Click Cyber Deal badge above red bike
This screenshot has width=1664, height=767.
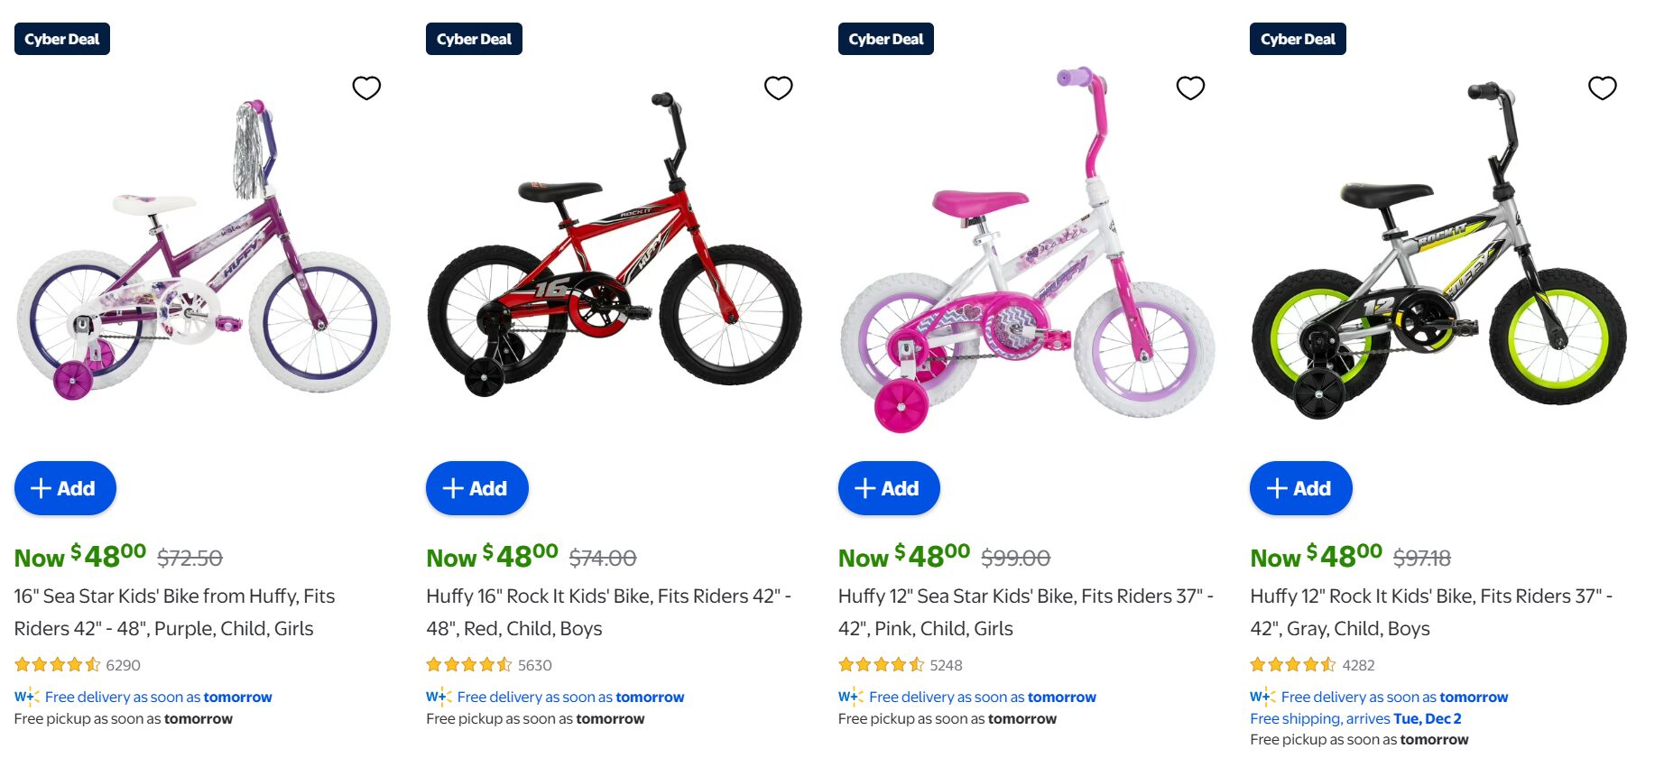pos(474,39)
